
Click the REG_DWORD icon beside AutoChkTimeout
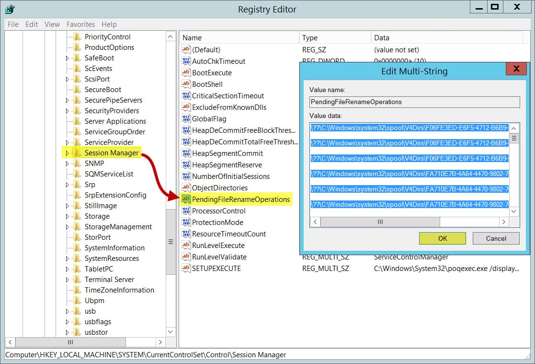tap(185, 61)
